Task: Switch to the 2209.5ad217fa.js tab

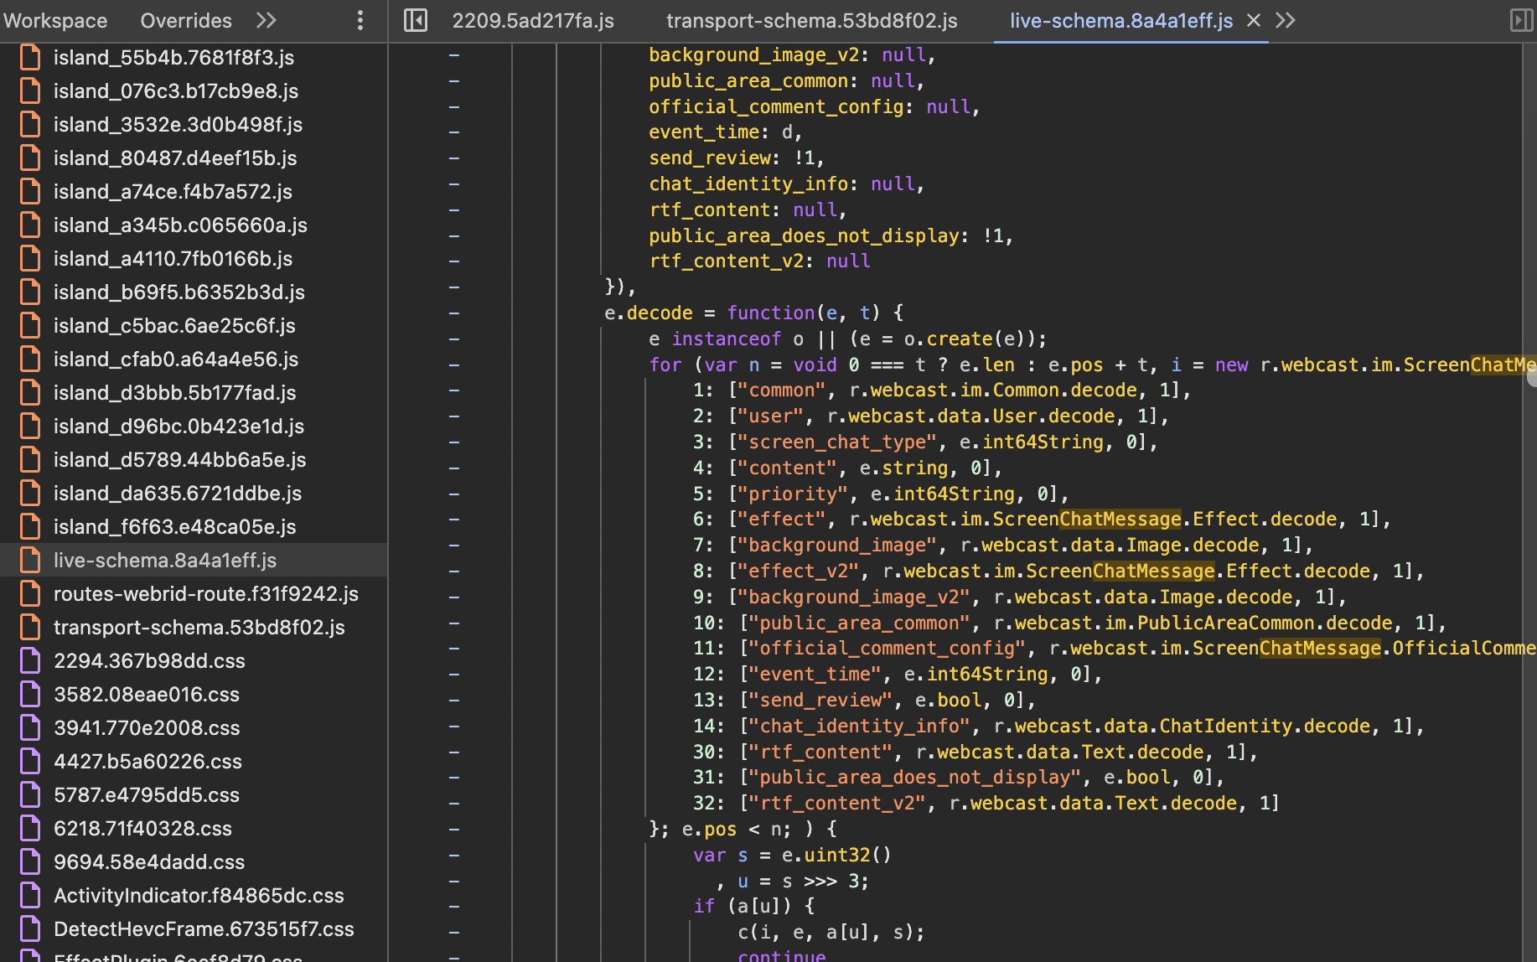Action: (533, 20)
